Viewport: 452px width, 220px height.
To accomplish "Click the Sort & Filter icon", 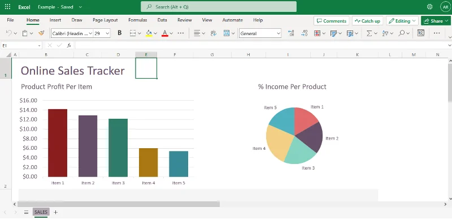I will point(385,33).
